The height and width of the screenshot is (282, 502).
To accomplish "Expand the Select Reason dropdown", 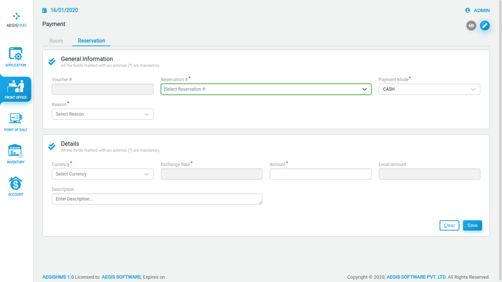I will (102, 114).
